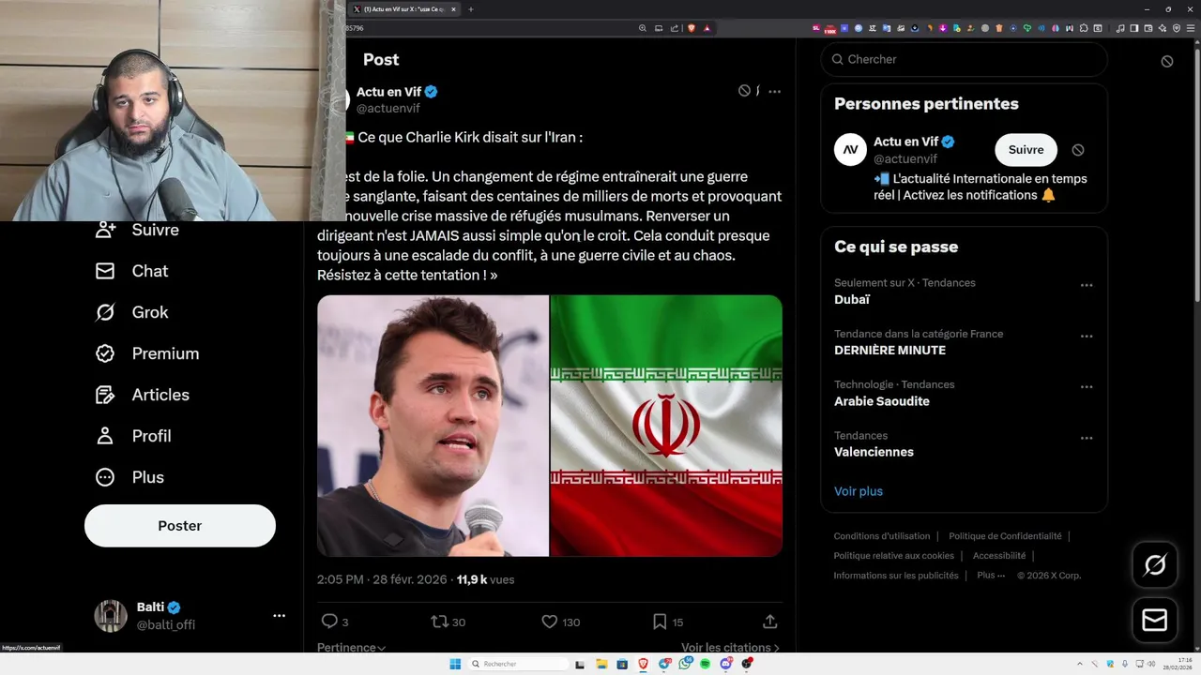This screenshot has width=1201, height=675.
Task: Open more options for DERNIÈRE MINUTE trend
Action: coord(1087,336)
